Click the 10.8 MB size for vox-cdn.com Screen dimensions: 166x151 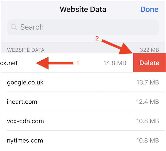[147, 121]
